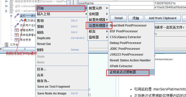The image size is (186, 97).
Task: Click the e10adc3949ba59abbe value cell
Action: point(170,7)
